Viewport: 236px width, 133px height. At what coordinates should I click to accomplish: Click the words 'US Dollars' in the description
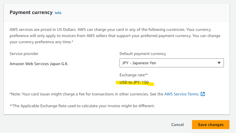pyautogui.click(x=65, y=29)
